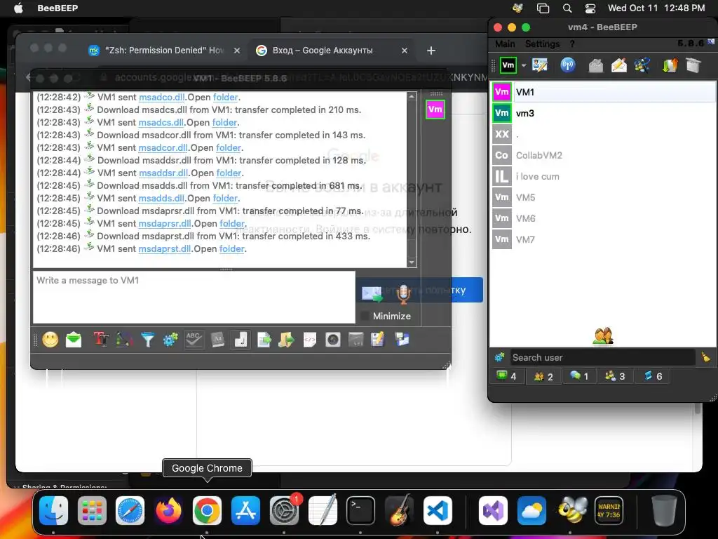Click the msadds.dll link
The image size is (718, 539).
[162, 198]
